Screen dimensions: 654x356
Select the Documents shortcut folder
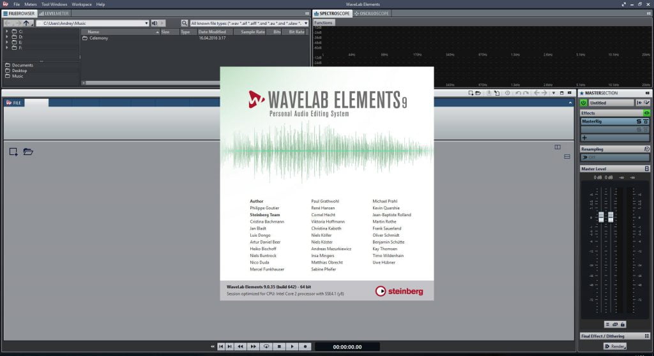point(19,65)
